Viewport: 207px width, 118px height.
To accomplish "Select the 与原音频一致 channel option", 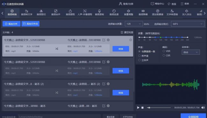I will coord(146,52).
